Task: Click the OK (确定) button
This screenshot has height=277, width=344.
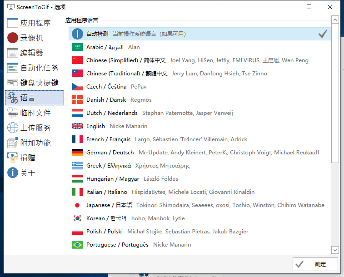Action: [x=315, y=264]
